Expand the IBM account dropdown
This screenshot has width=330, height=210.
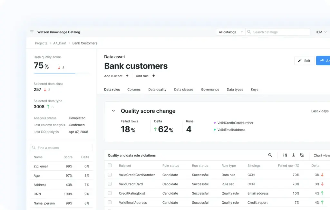[321, 32]
